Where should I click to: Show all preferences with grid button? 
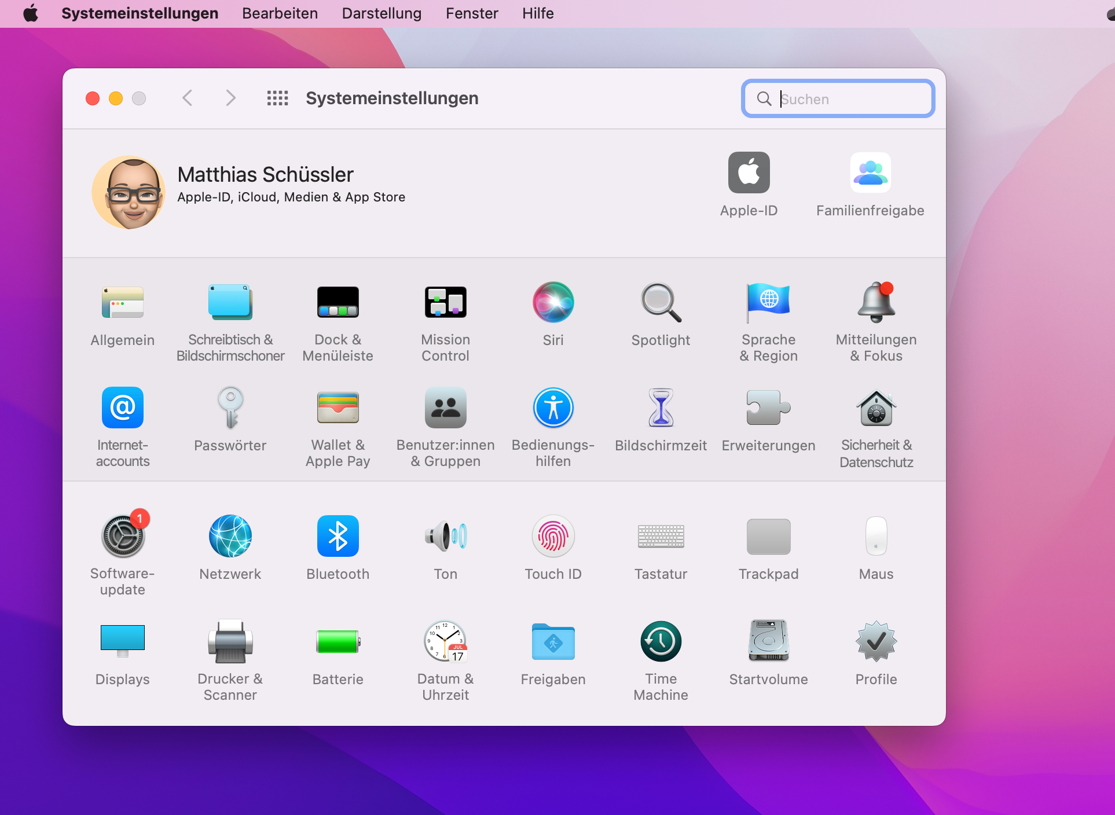pos(278,98)
